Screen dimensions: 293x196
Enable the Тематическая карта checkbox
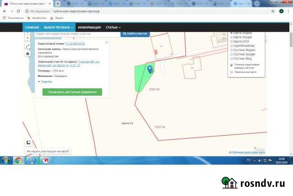point(231,72)
